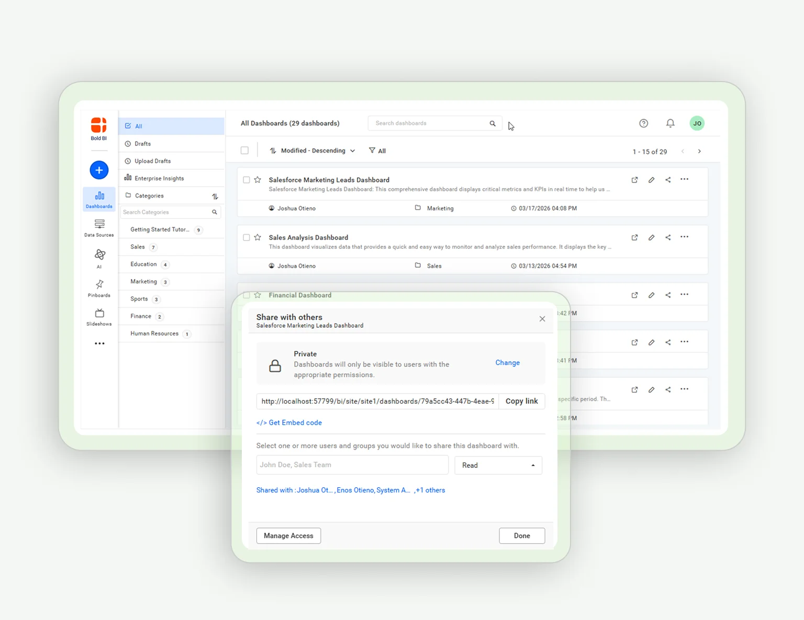Click the Shared with users link
This screenshot has height=620, width=804.
tap(351, 490)
